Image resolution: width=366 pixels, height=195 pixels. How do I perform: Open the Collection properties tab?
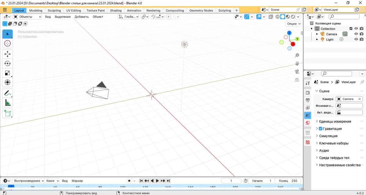[x=308, y=133]
